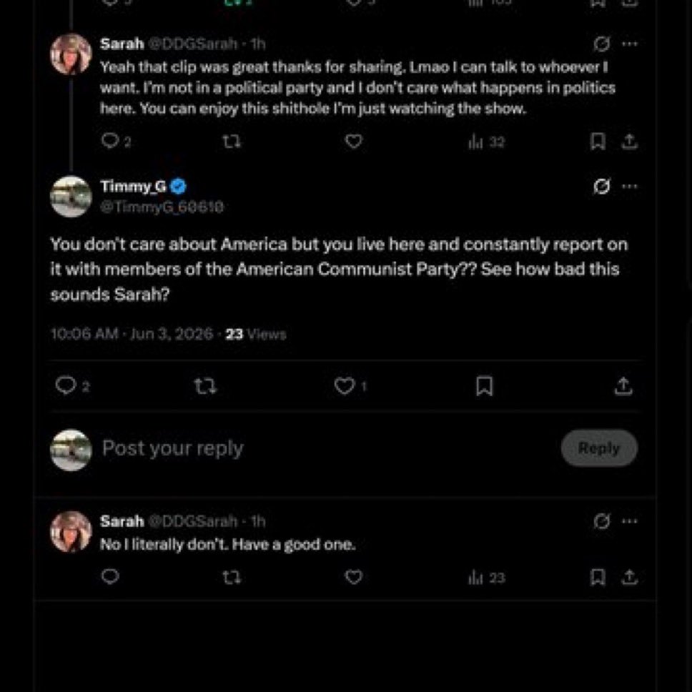View replies count on Timmy_G's post

point(72,386)
